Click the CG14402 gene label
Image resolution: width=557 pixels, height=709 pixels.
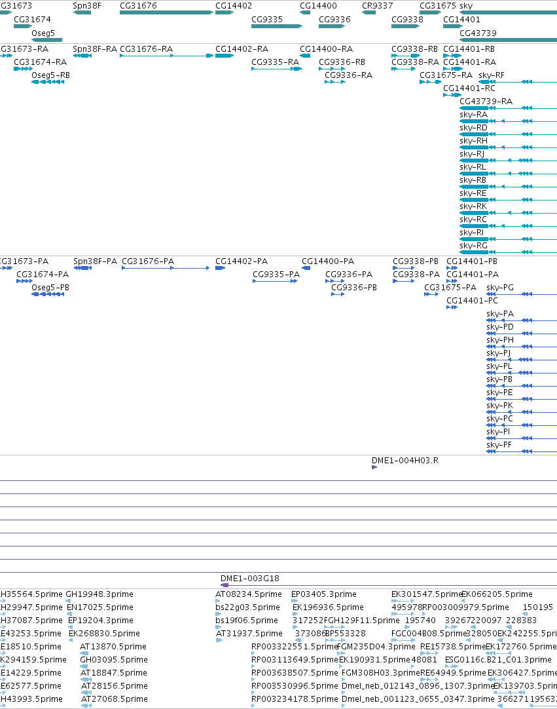point(234,6)
